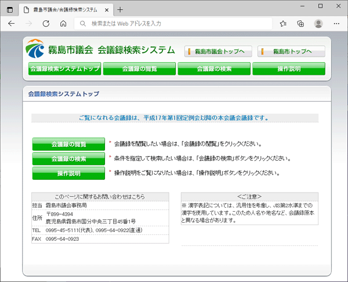Click address 鹿児島県霧島市国分中央三丁目45番1号

tap(91, 222)
